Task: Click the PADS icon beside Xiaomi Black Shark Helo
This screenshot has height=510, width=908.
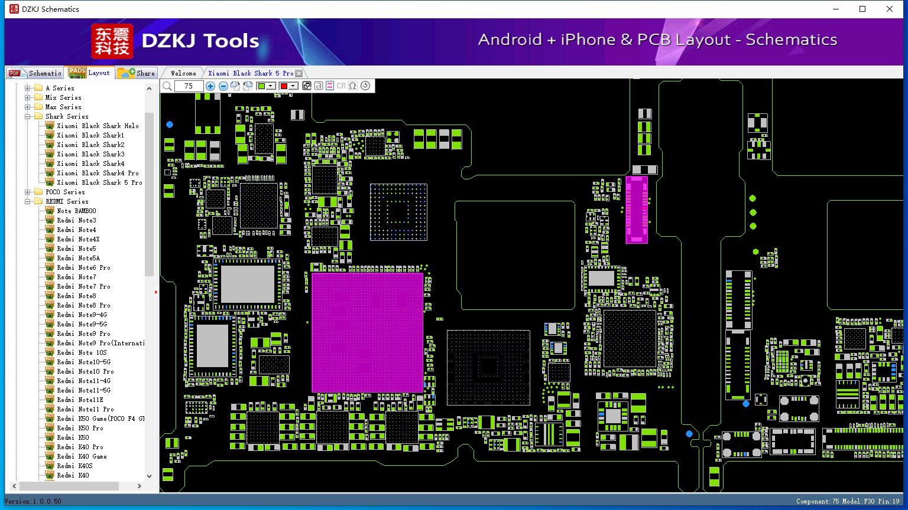Action: [50, 126]
